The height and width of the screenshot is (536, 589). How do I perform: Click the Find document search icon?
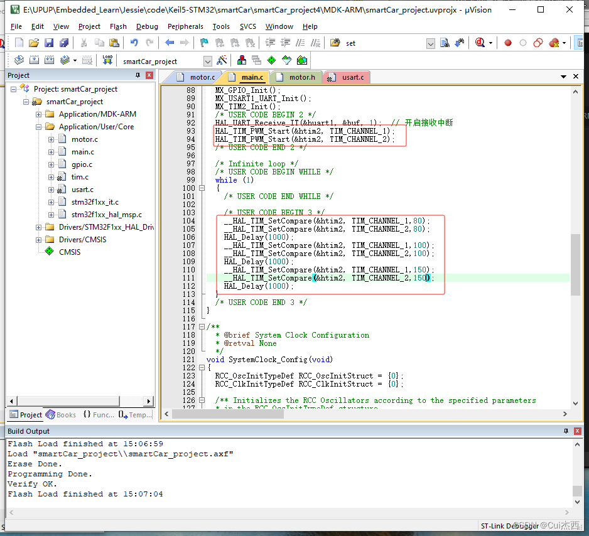445,43
